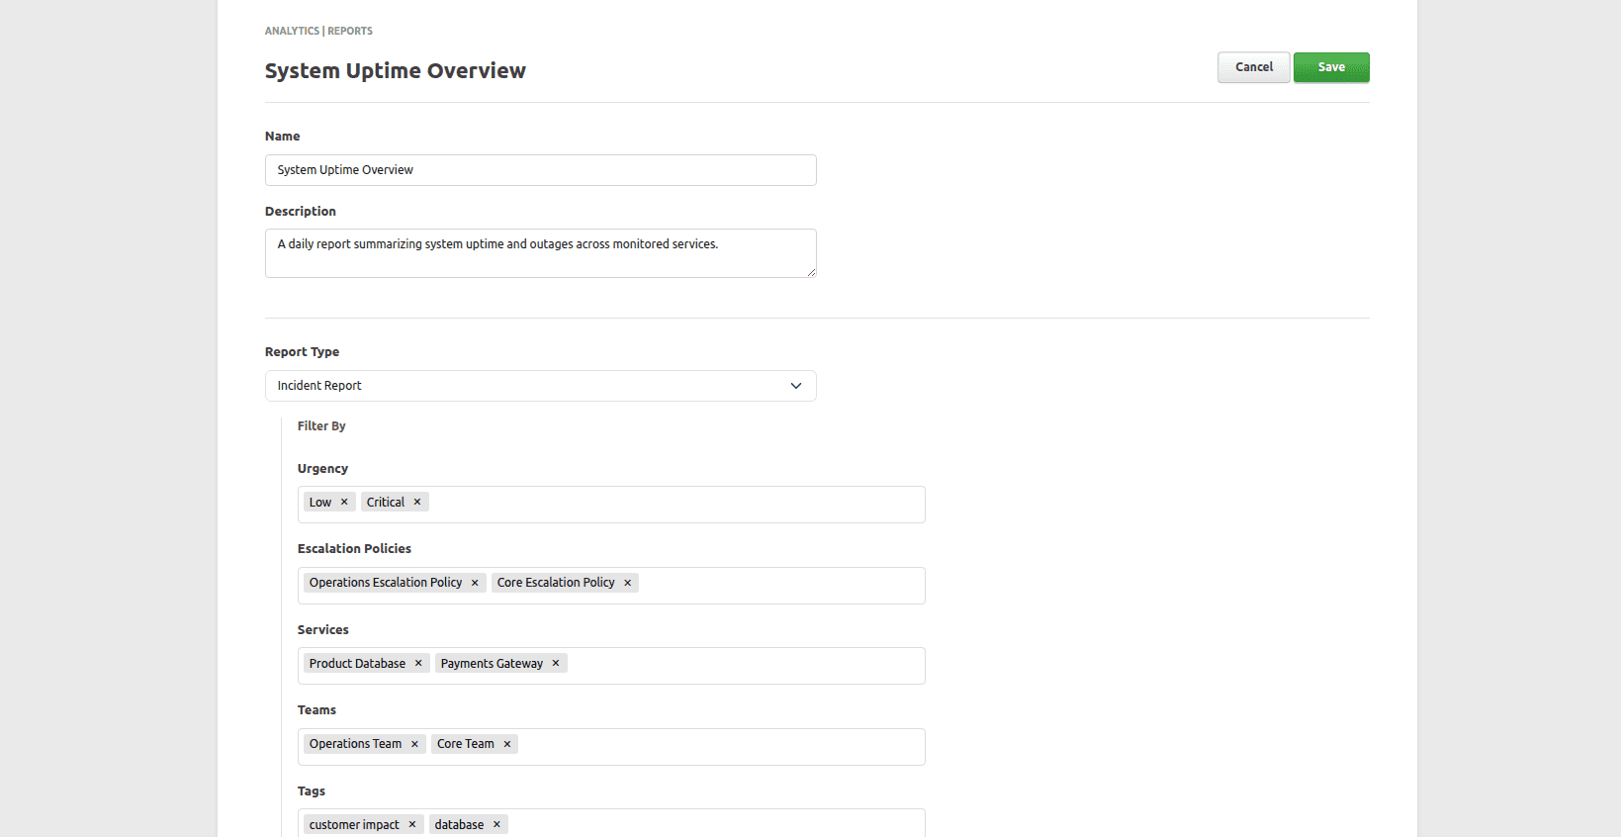
Task: Remove Core Team chip
Action: click(507, 744)
